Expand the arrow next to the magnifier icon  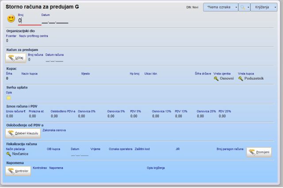click(248, 8)
